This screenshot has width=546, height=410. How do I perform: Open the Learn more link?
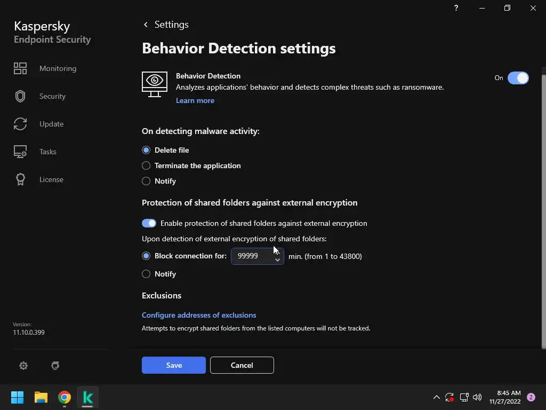tap(195, 100)
